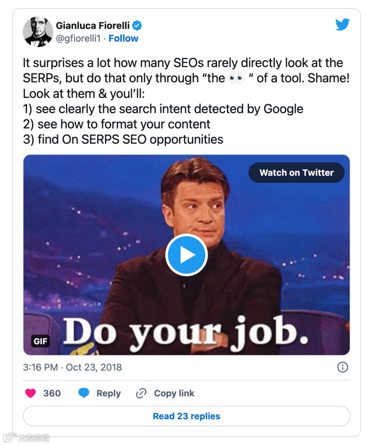Viewport: 377px width, 445px height.
Task: Play the GIF with the play button
Action: tap(186, 255)
